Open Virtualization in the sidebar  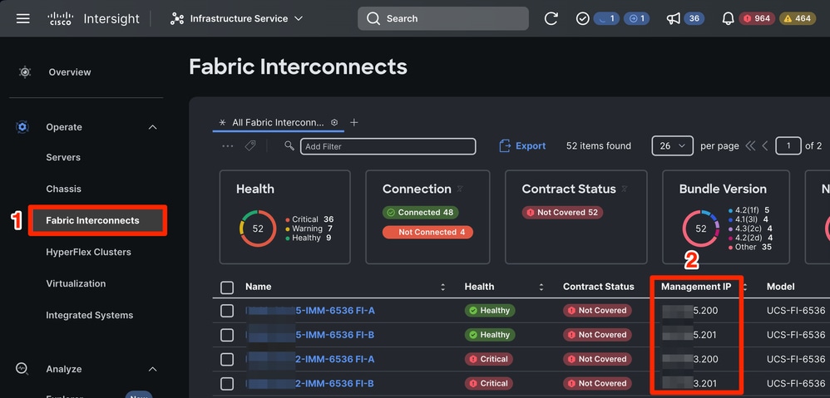pyautogui.click(x=76, y=284)
